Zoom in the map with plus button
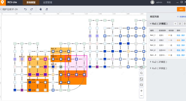 click(x=141, y=91)
